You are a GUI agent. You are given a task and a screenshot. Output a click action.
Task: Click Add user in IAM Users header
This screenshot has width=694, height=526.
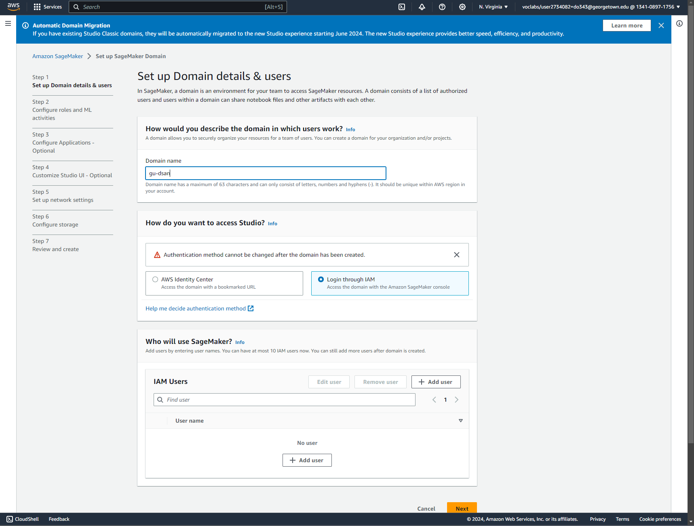[x=436, y=382]
